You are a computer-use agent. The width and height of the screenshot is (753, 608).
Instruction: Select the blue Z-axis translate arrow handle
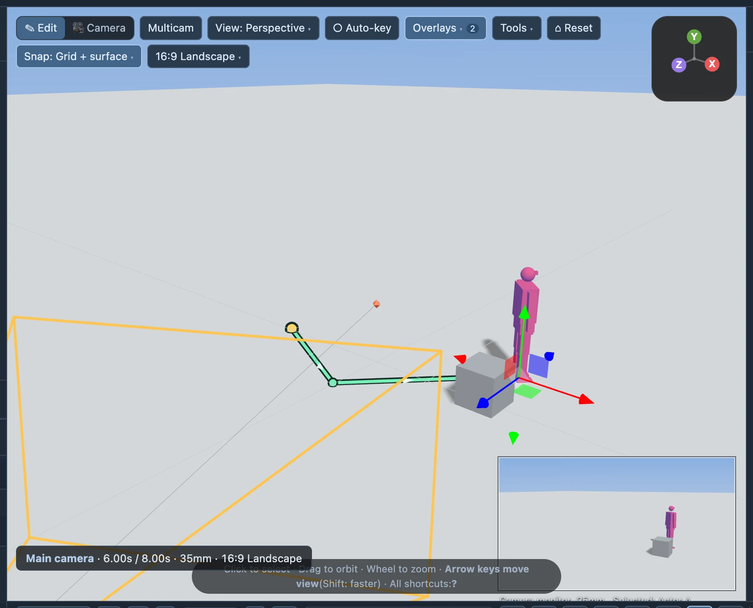tap(483, 403)
